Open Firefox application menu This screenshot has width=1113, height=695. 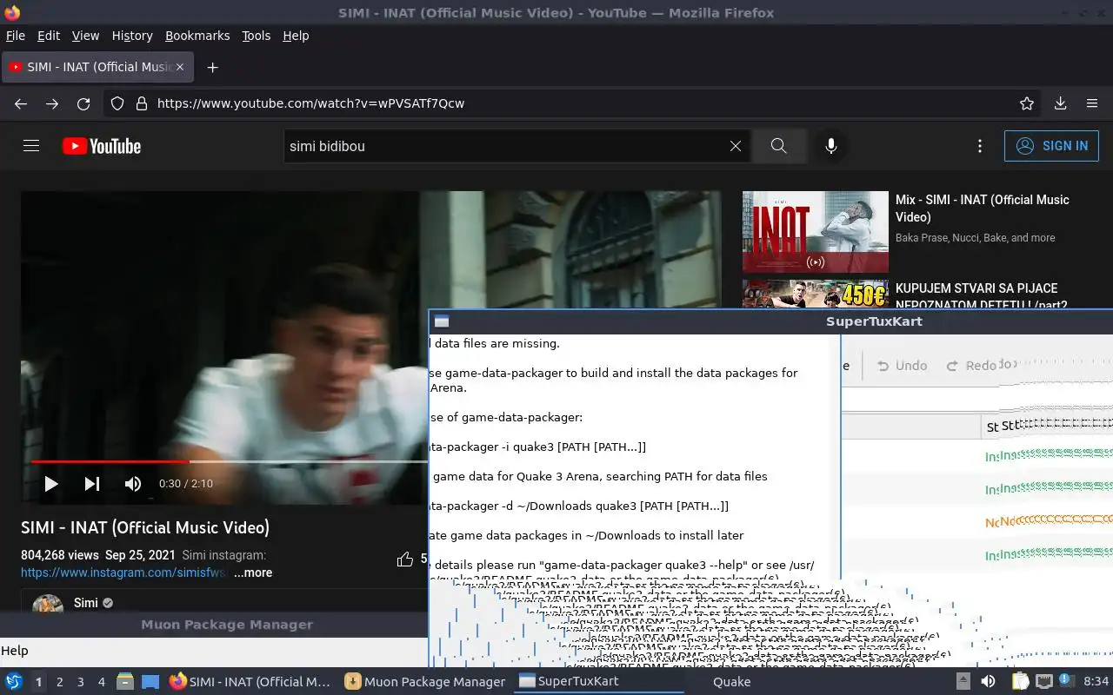click(x=1092, y=103)
